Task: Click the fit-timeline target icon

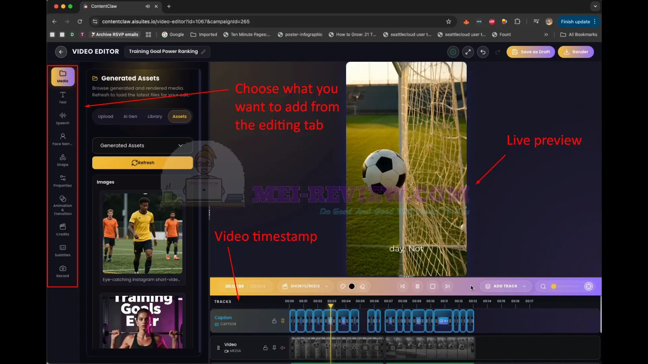Action: point(589,286)
